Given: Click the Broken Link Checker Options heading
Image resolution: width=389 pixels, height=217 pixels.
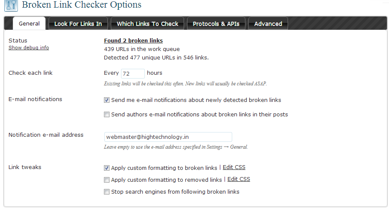Looking at the screenshot, I should tap(82, 5).
